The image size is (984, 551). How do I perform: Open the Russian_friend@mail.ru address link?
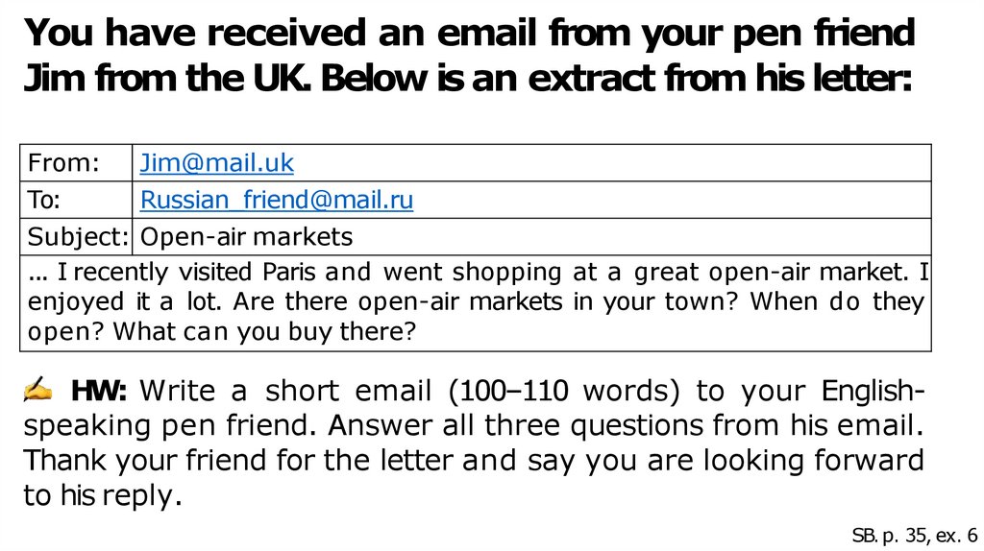tap(276, 200)
